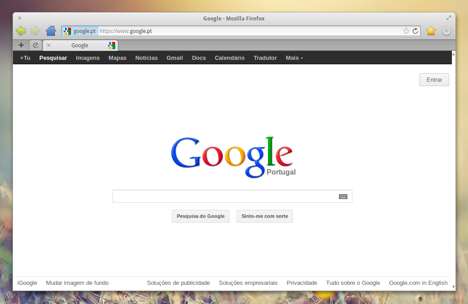Open Soluções de publicidade link
The width and height of the screenshot is (468, 304).
point(179,283)
